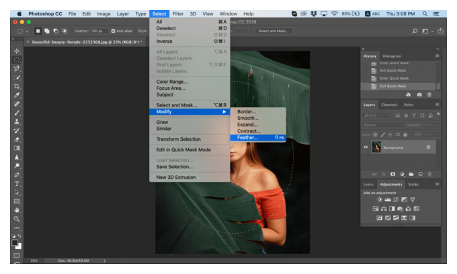Open the workspace switcher dropdown
Image resolution: width=457 pixels, height=274 pixels.
pyautogui.click(x=427, y=31)
